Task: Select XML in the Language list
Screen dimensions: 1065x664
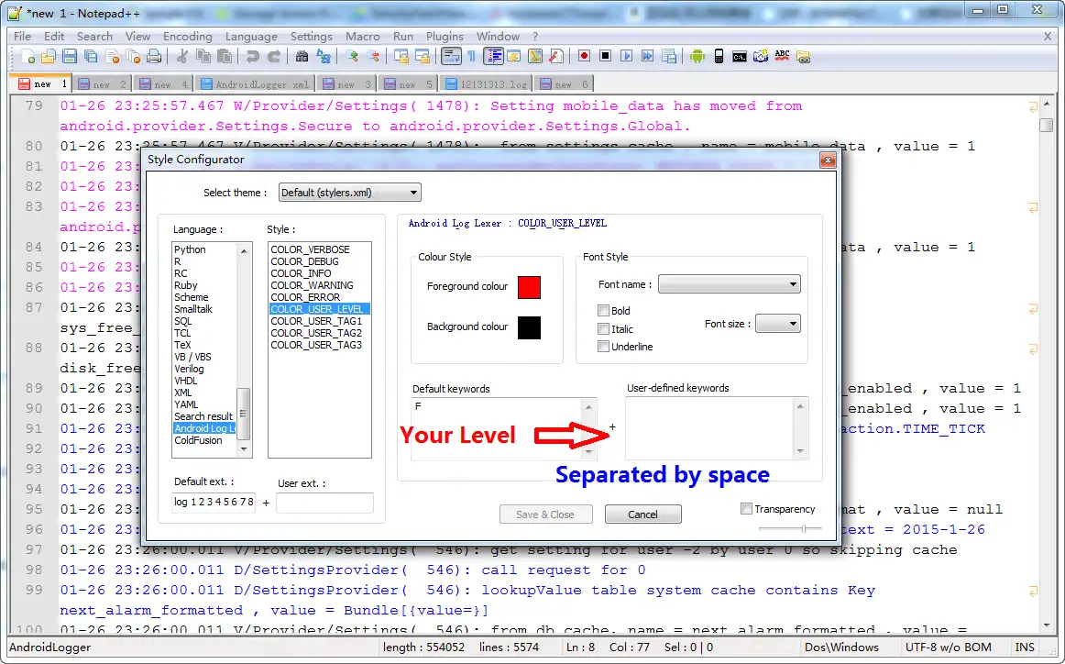Action: point(182,393)
